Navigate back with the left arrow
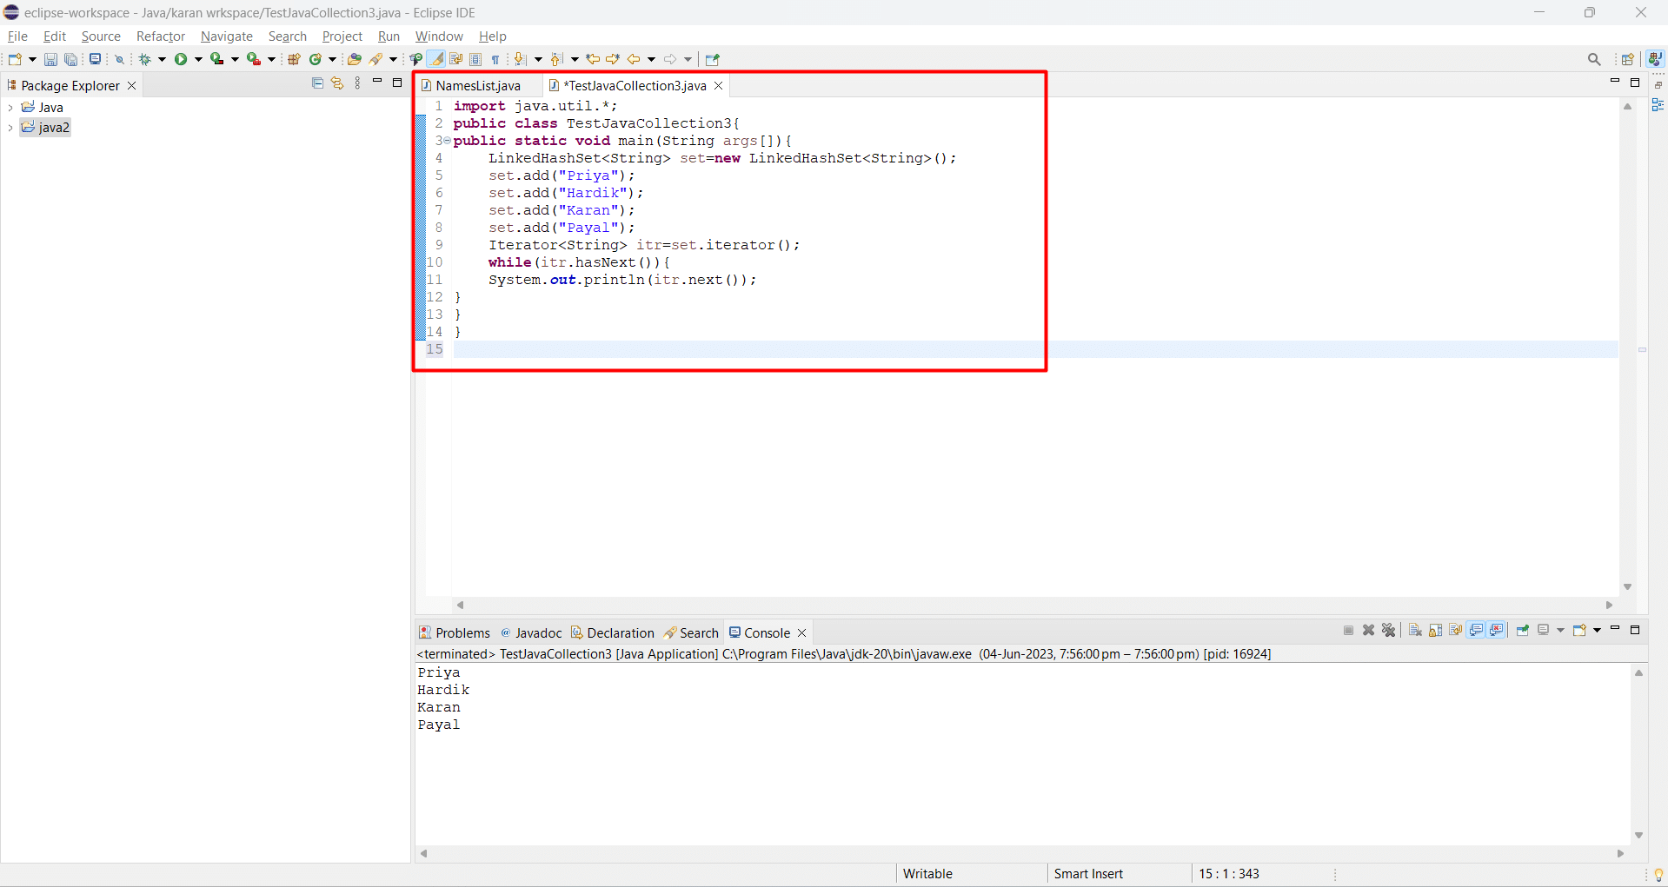 [634, 59]
